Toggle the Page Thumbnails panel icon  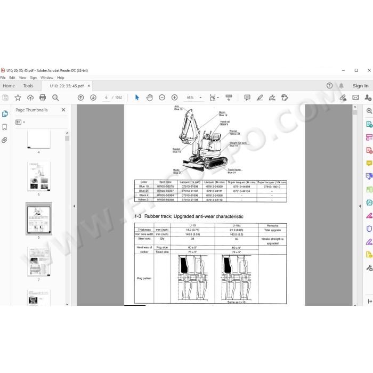point(5,113)
